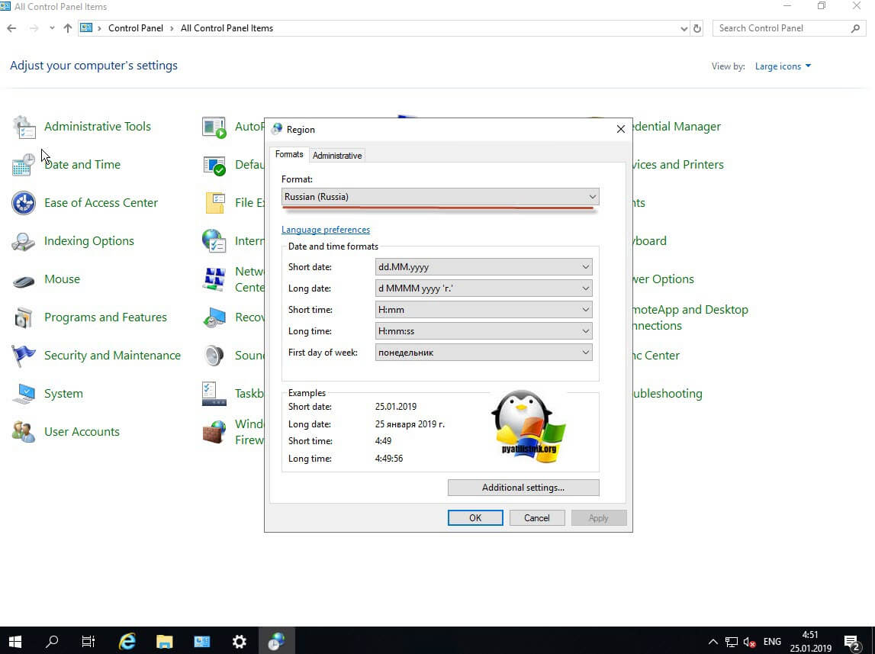The image size is (875, 654).
Task: Expand the Long time format dropdown
Action: click(x=484, y=331)
